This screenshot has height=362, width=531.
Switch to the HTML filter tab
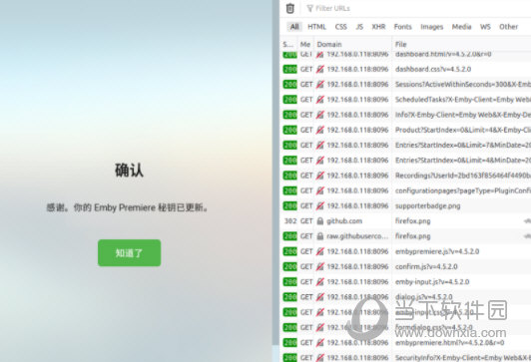coord(316,27)
